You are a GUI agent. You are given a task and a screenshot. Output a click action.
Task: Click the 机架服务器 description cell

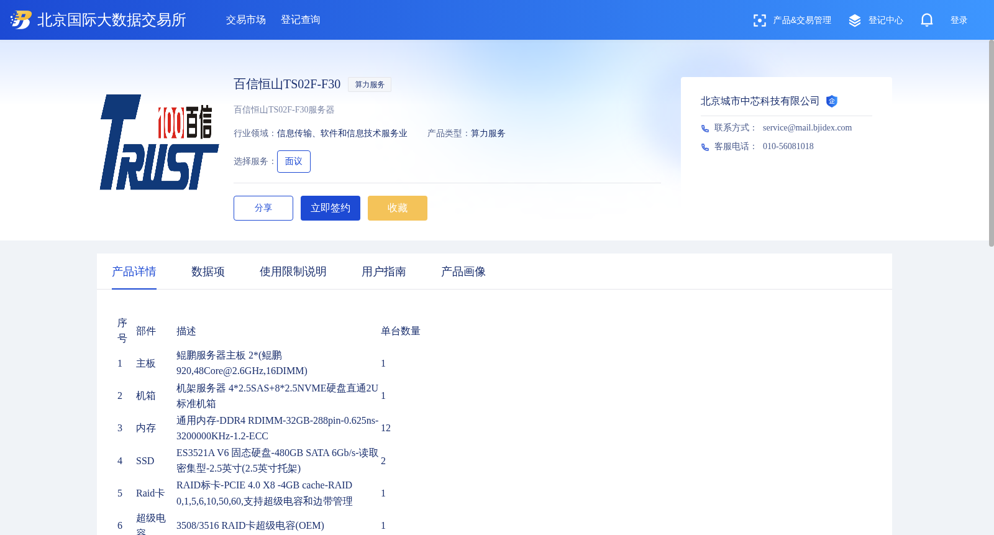point(277,396)
